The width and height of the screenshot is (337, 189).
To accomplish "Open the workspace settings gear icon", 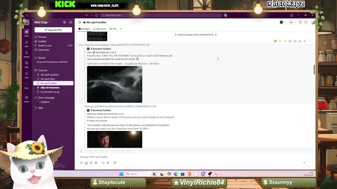I will 65,22.
